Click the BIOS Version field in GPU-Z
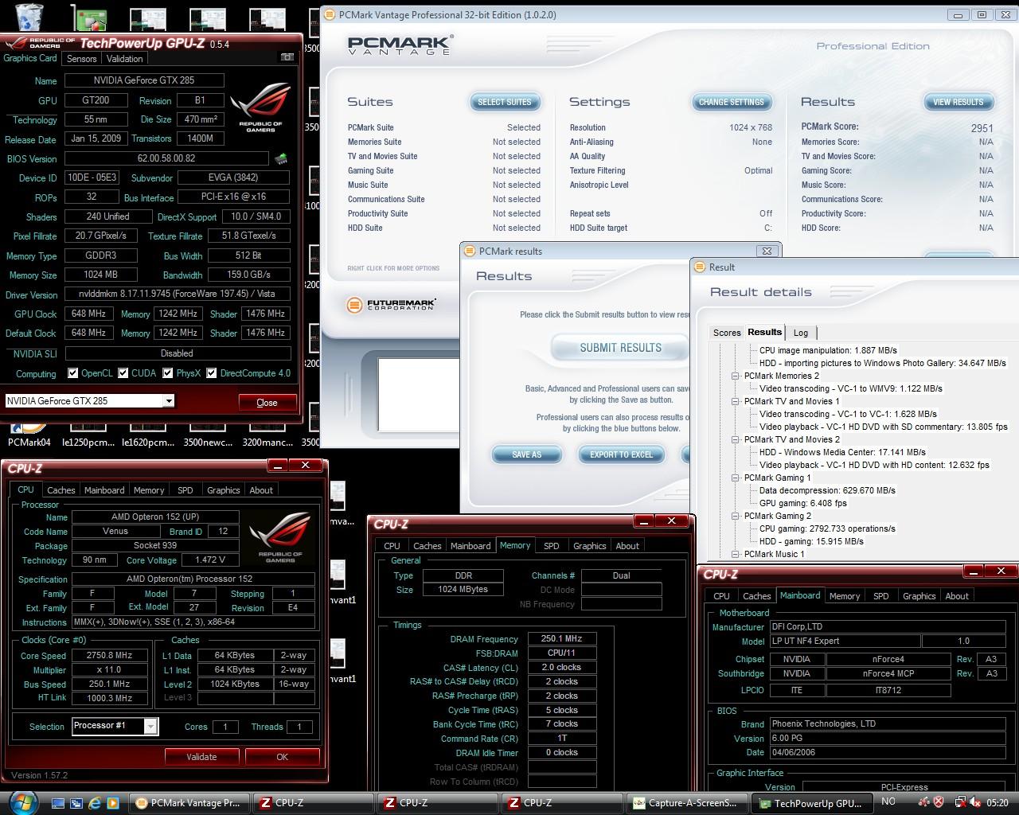 click(x=166, y=158)
